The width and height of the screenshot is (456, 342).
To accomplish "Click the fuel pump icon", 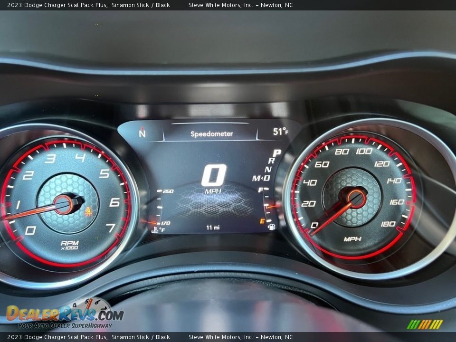I will 272,227.
